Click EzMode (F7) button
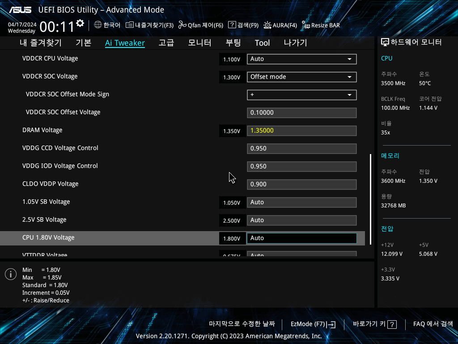458x344 pixels. point(313,324)
